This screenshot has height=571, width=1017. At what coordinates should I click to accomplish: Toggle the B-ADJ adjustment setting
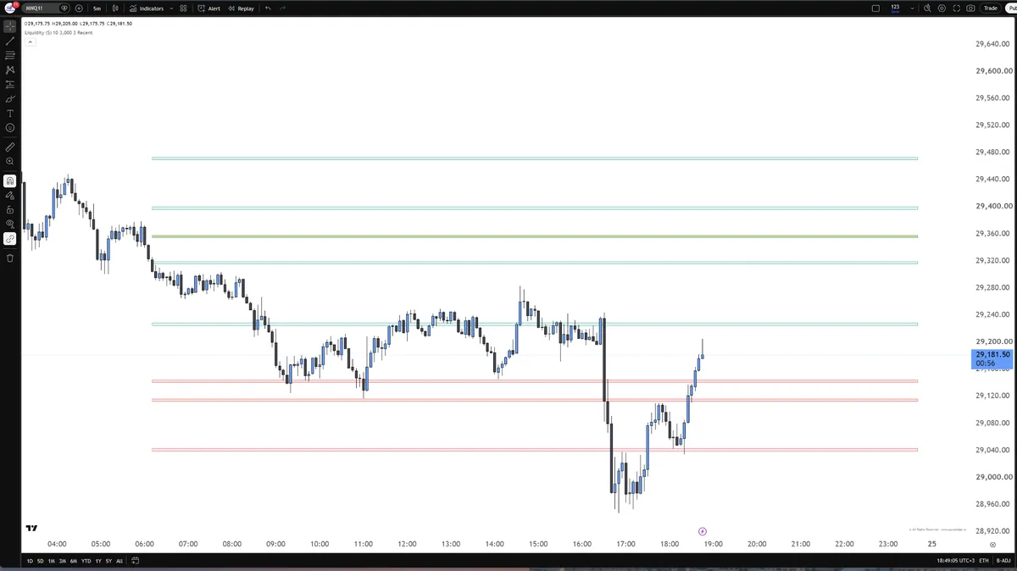click(x=1003, y=561)
